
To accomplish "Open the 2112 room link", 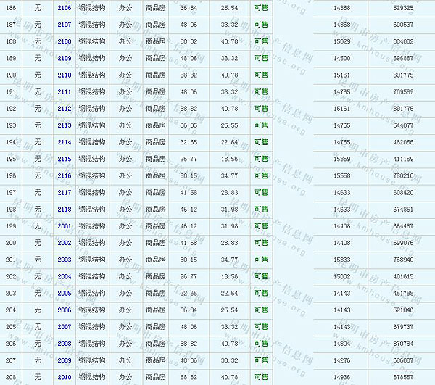I will (65, 109).
